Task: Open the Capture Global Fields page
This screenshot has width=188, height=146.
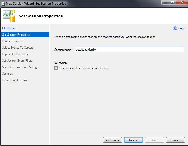Action: tap(15, 54)
